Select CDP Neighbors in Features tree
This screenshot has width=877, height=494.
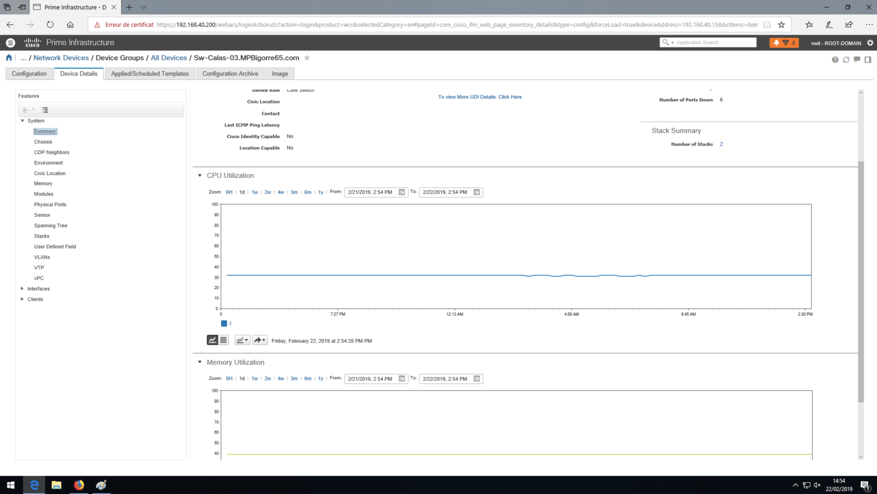pyautogui.click(x=52, y=152)
